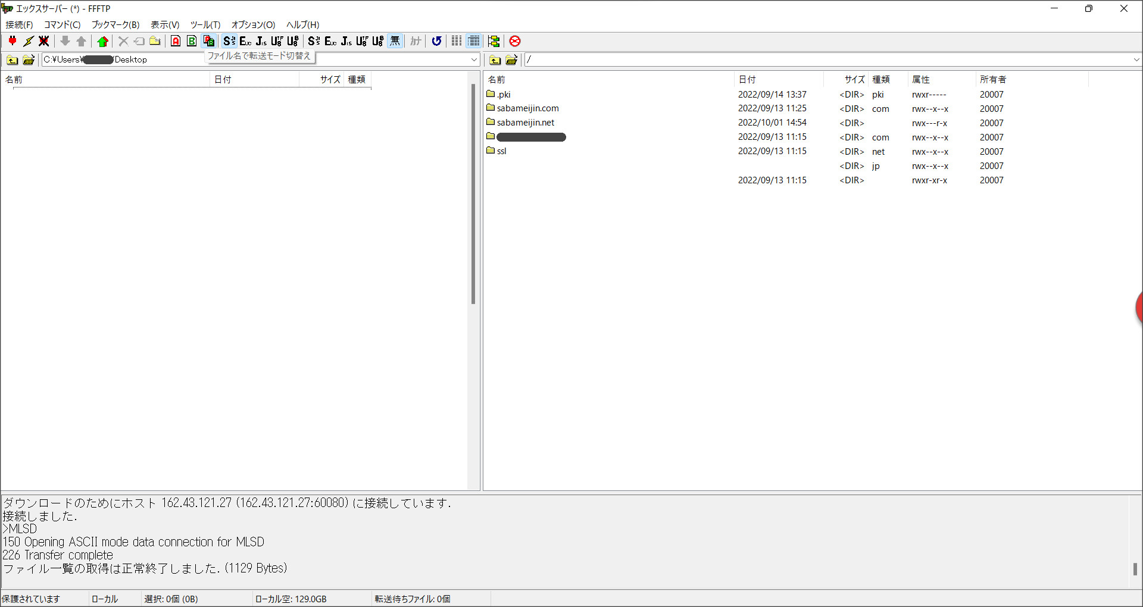Toggle Binary transfer mode (green B)
This screenshot has height=607, width=1143.
192,41
